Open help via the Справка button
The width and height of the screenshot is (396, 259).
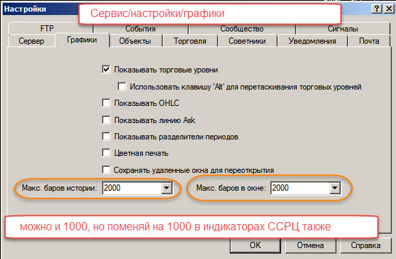pos(366,245)
